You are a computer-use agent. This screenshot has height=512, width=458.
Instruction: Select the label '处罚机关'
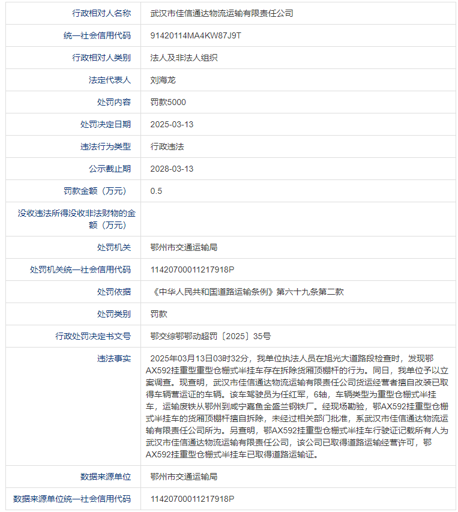114,247
